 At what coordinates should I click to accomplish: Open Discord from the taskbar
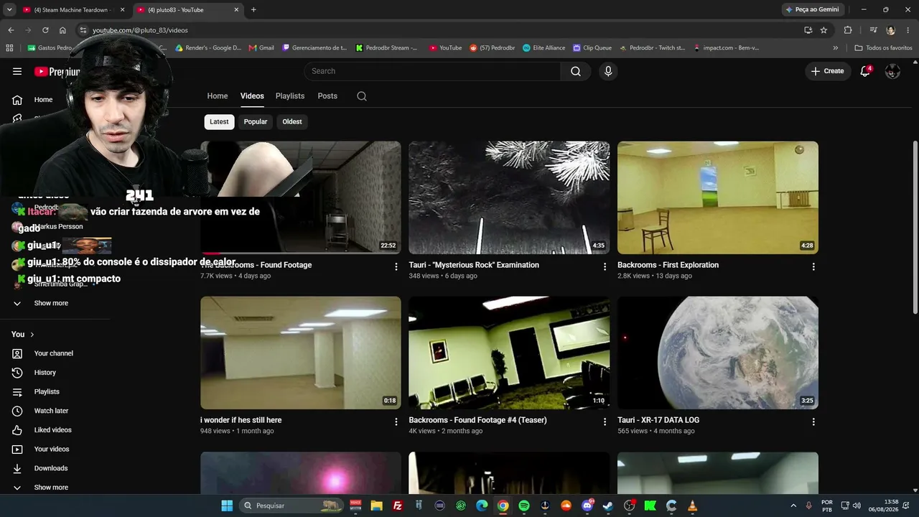click(587, 506)
